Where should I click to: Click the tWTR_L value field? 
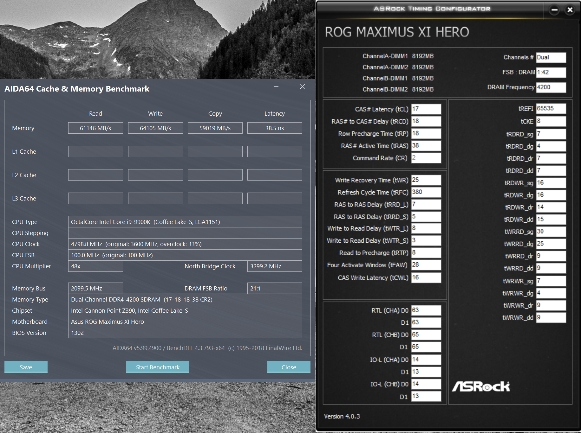[x=426, y=228]
